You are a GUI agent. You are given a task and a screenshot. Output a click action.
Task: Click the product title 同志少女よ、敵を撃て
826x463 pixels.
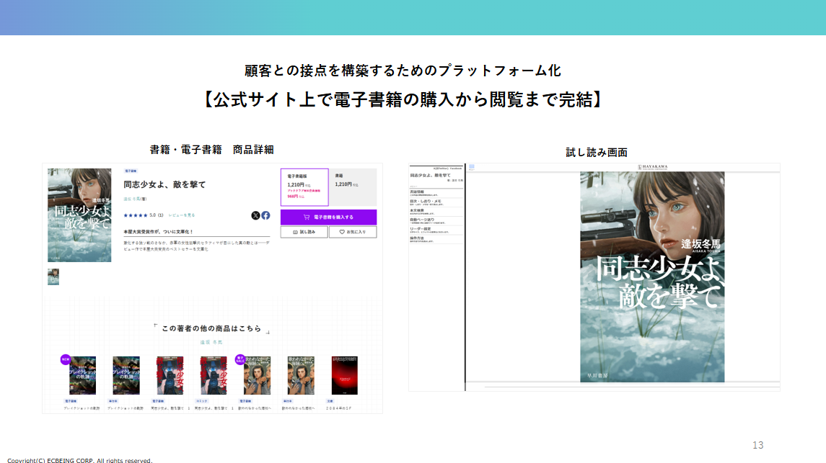[x=164, y=184]
